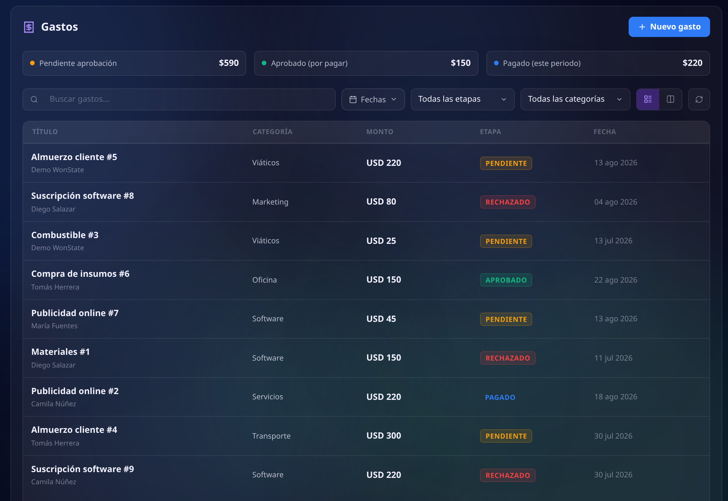Open Pagado (este periodo) summary card

pyautogui.click(x=598, y=63)
